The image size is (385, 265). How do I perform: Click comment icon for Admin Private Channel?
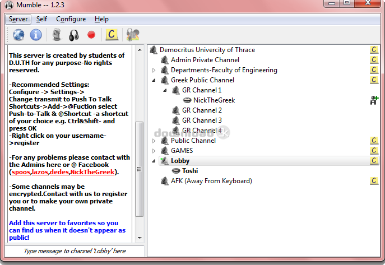(374, 59)
